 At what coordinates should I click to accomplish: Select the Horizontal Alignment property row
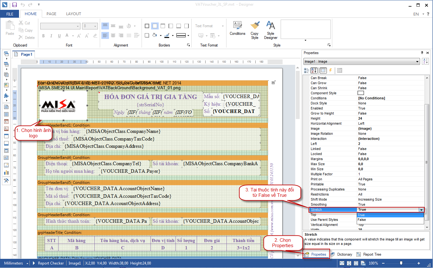[x=367, y=123]
